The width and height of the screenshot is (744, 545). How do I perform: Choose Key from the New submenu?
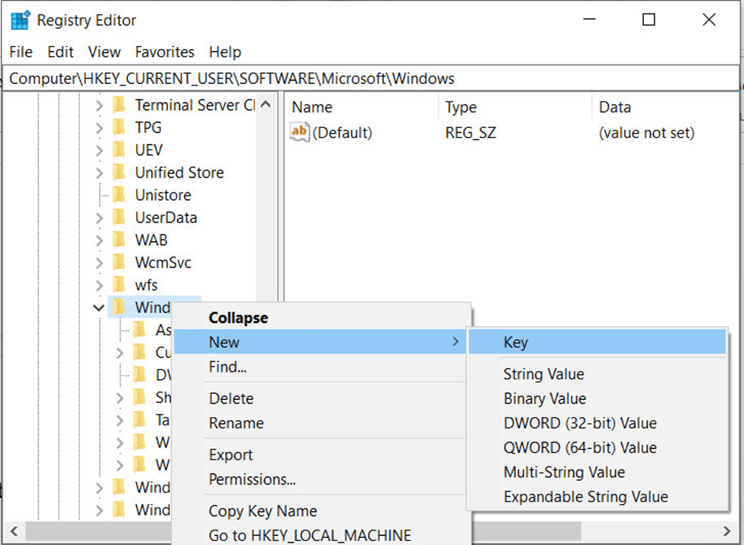[x=516, y=343]
